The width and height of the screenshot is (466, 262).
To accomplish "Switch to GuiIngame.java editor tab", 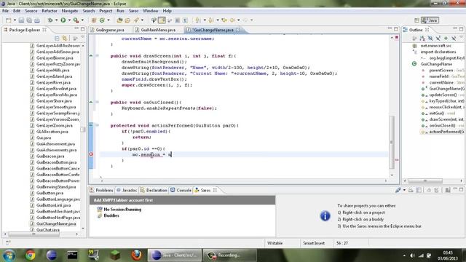I will pyautogui.click(x=110, y=30).
